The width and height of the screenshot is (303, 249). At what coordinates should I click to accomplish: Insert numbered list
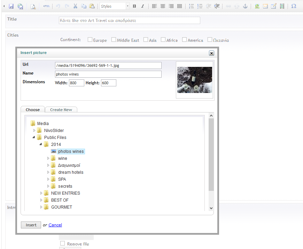coord(200,6)
